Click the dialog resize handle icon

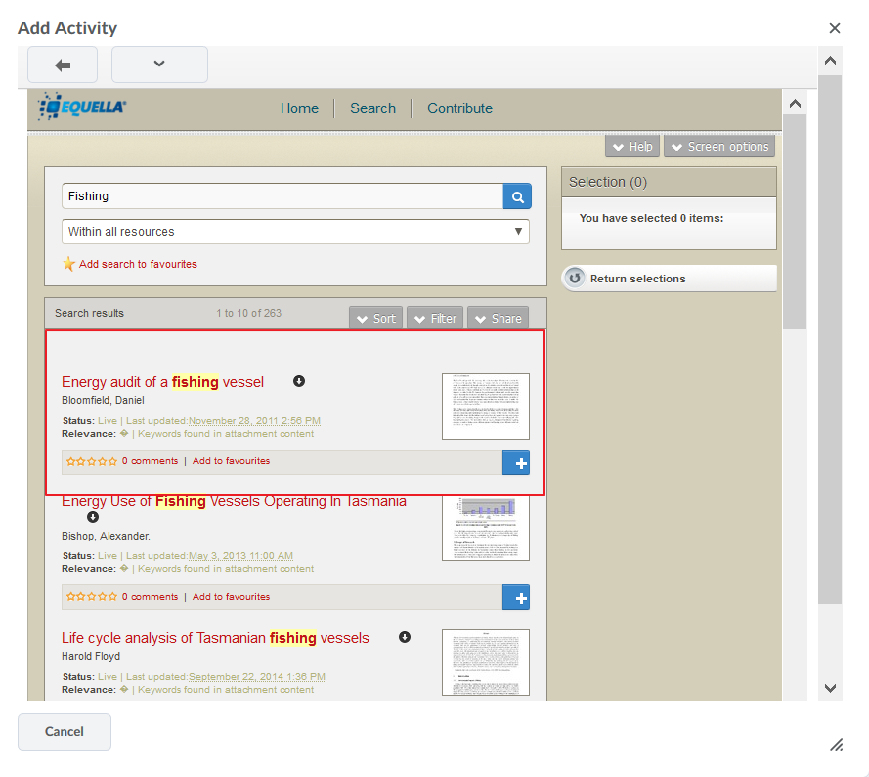click(837, 745)
